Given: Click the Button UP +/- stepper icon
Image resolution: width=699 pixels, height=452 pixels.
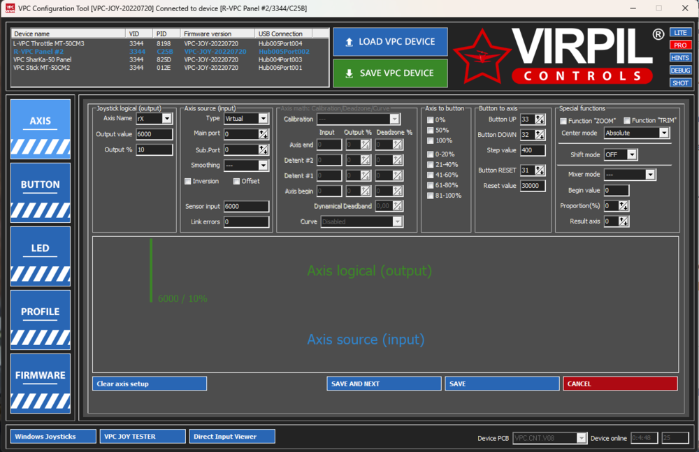Looking at the screenshot, I should (x=540, y=119).
